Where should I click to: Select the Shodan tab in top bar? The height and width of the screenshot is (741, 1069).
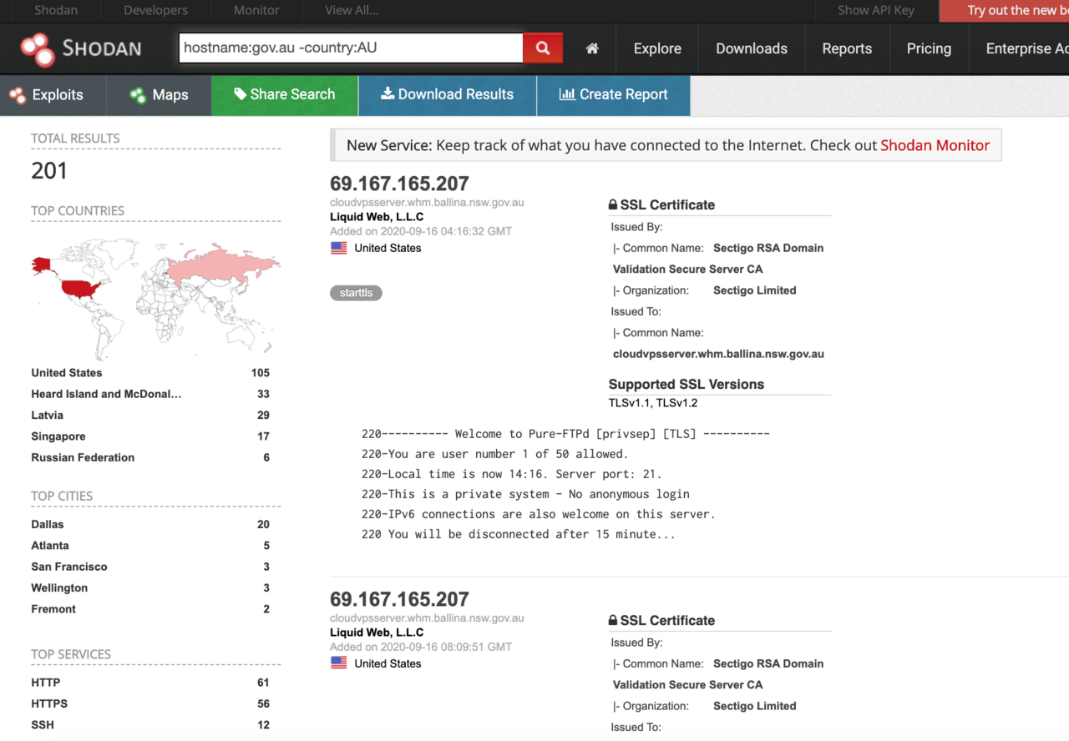click(56, 11)
